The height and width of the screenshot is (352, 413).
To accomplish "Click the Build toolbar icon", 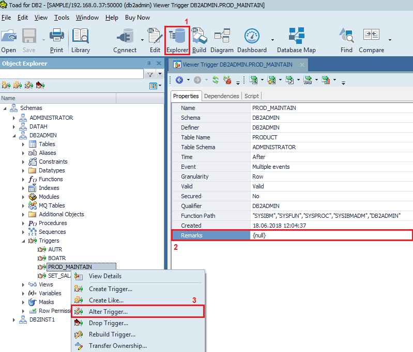I will pos(199,40).
